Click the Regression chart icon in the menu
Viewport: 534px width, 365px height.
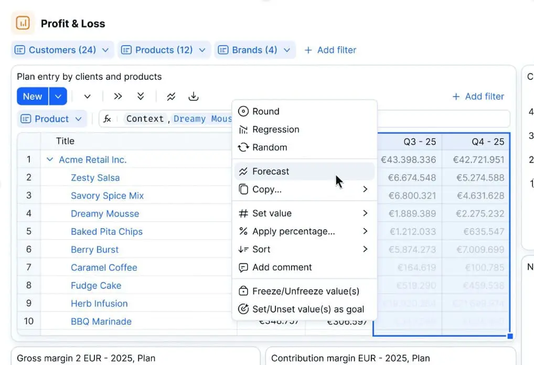(243, 130)
